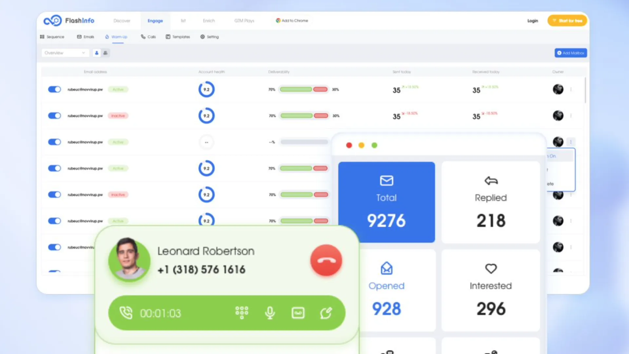
Task: Hang up call with red phone button
Action: point(326,261)
